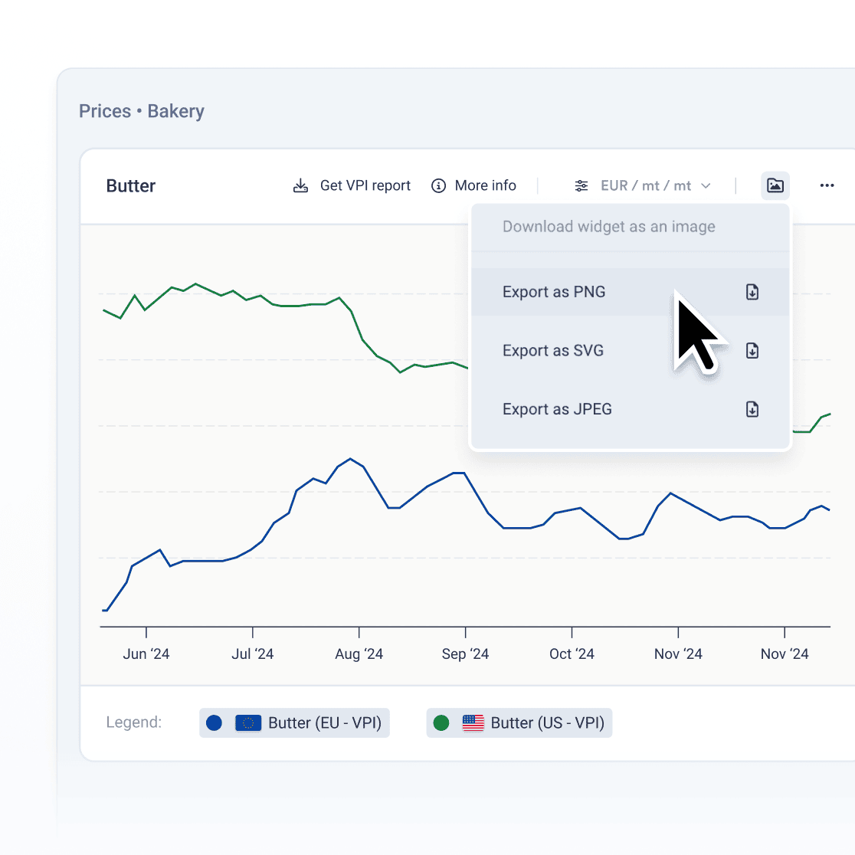Toggle the Butter (EU - VPI) legend series
855x855 pixels.
pos(295,723)
